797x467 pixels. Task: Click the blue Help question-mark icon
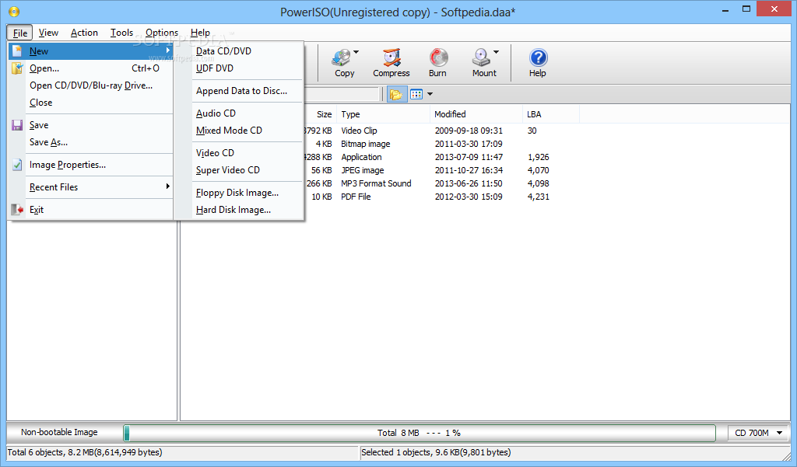[x=538, y=58]
